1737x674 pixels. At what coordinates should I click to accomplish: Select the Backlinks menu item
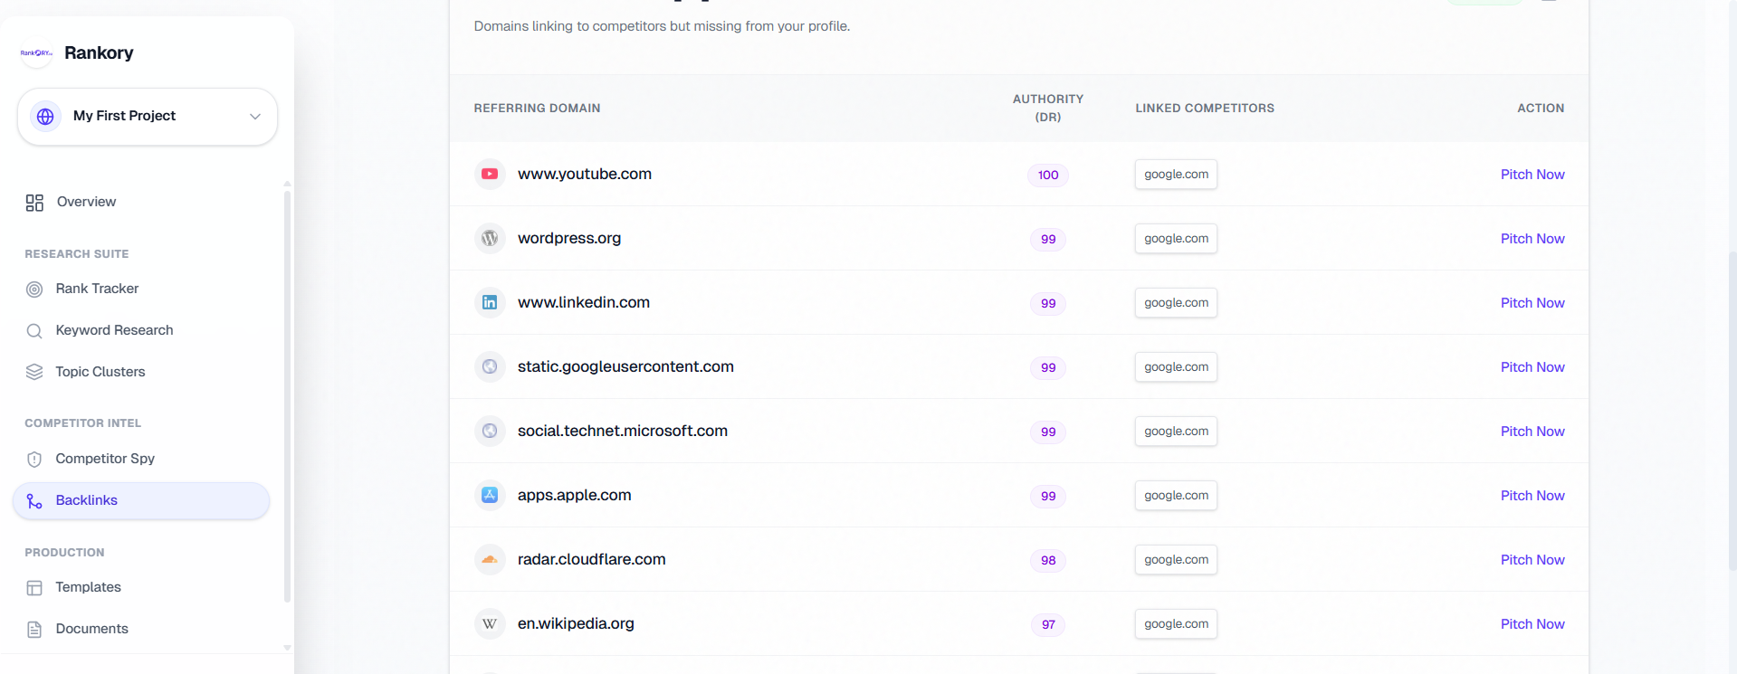pos(141,500)
